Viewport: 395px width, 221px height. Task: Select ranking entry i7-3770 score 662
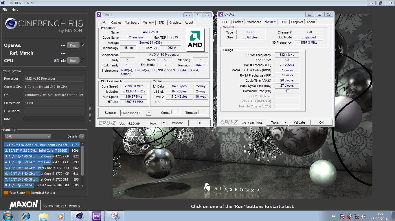click(42, 168)
